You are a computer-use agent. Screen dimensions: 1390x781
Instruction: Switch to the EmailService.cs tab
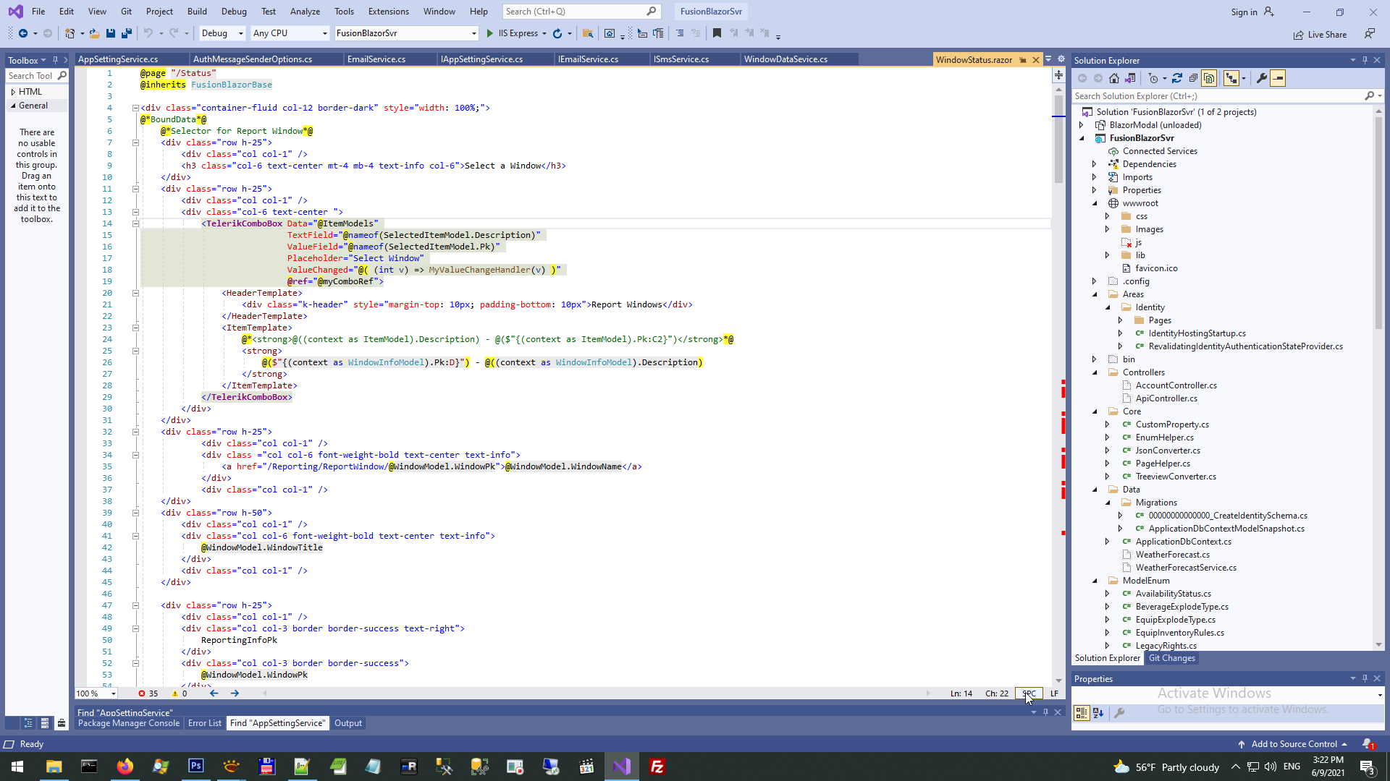376,59
